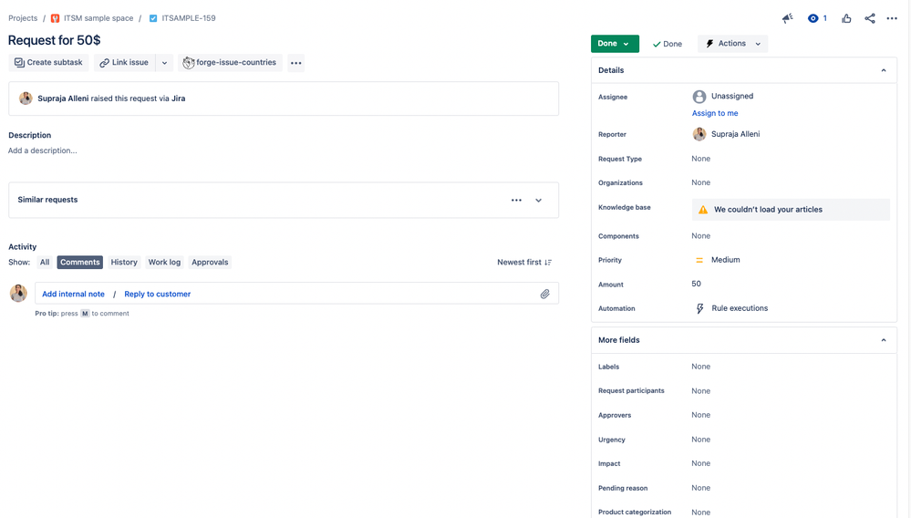Create a subtask
This screenshot has width=911, height=518.
pyautogui.click(x=49, y=63)
